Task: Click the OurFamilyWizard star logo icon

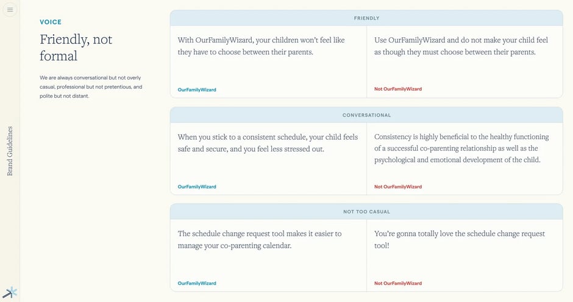Action: tap(10, 292)
